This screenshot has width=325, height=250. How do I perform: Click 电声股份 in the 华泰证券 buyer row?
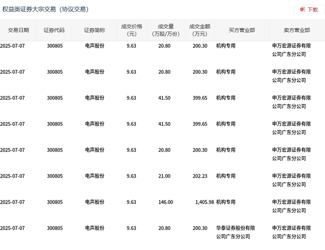click(95, 228)
